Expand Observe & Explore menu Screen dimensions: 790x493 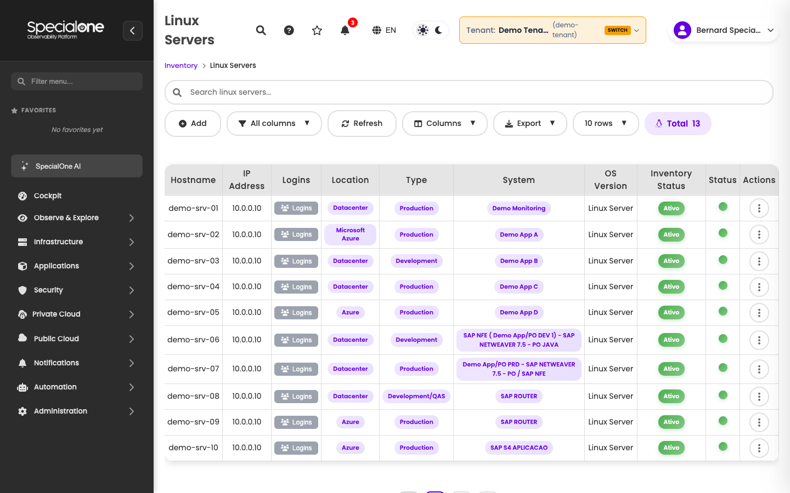pyautogui.click(x=77, y=217)
